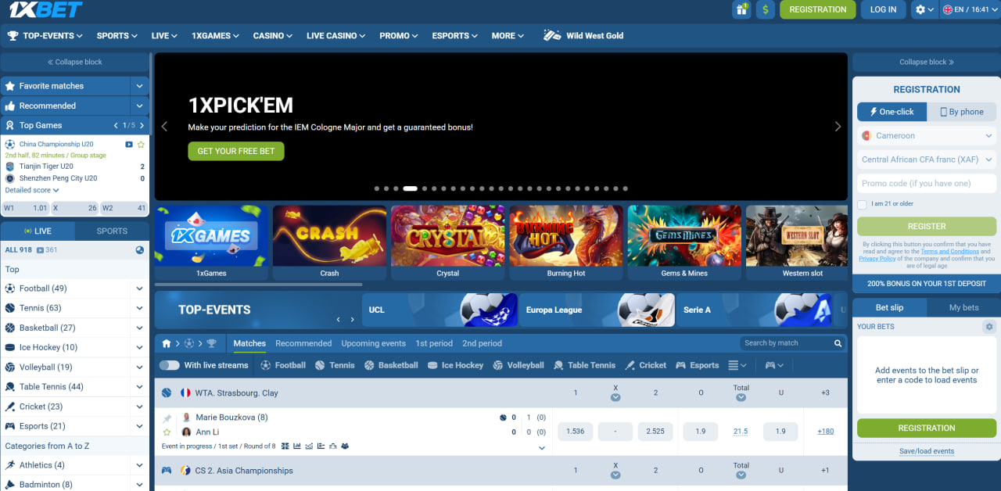Filter matches by Table Tennis in filter bar
The image size is (1001, 491).
pyautogui.click(x=585, y=365)
